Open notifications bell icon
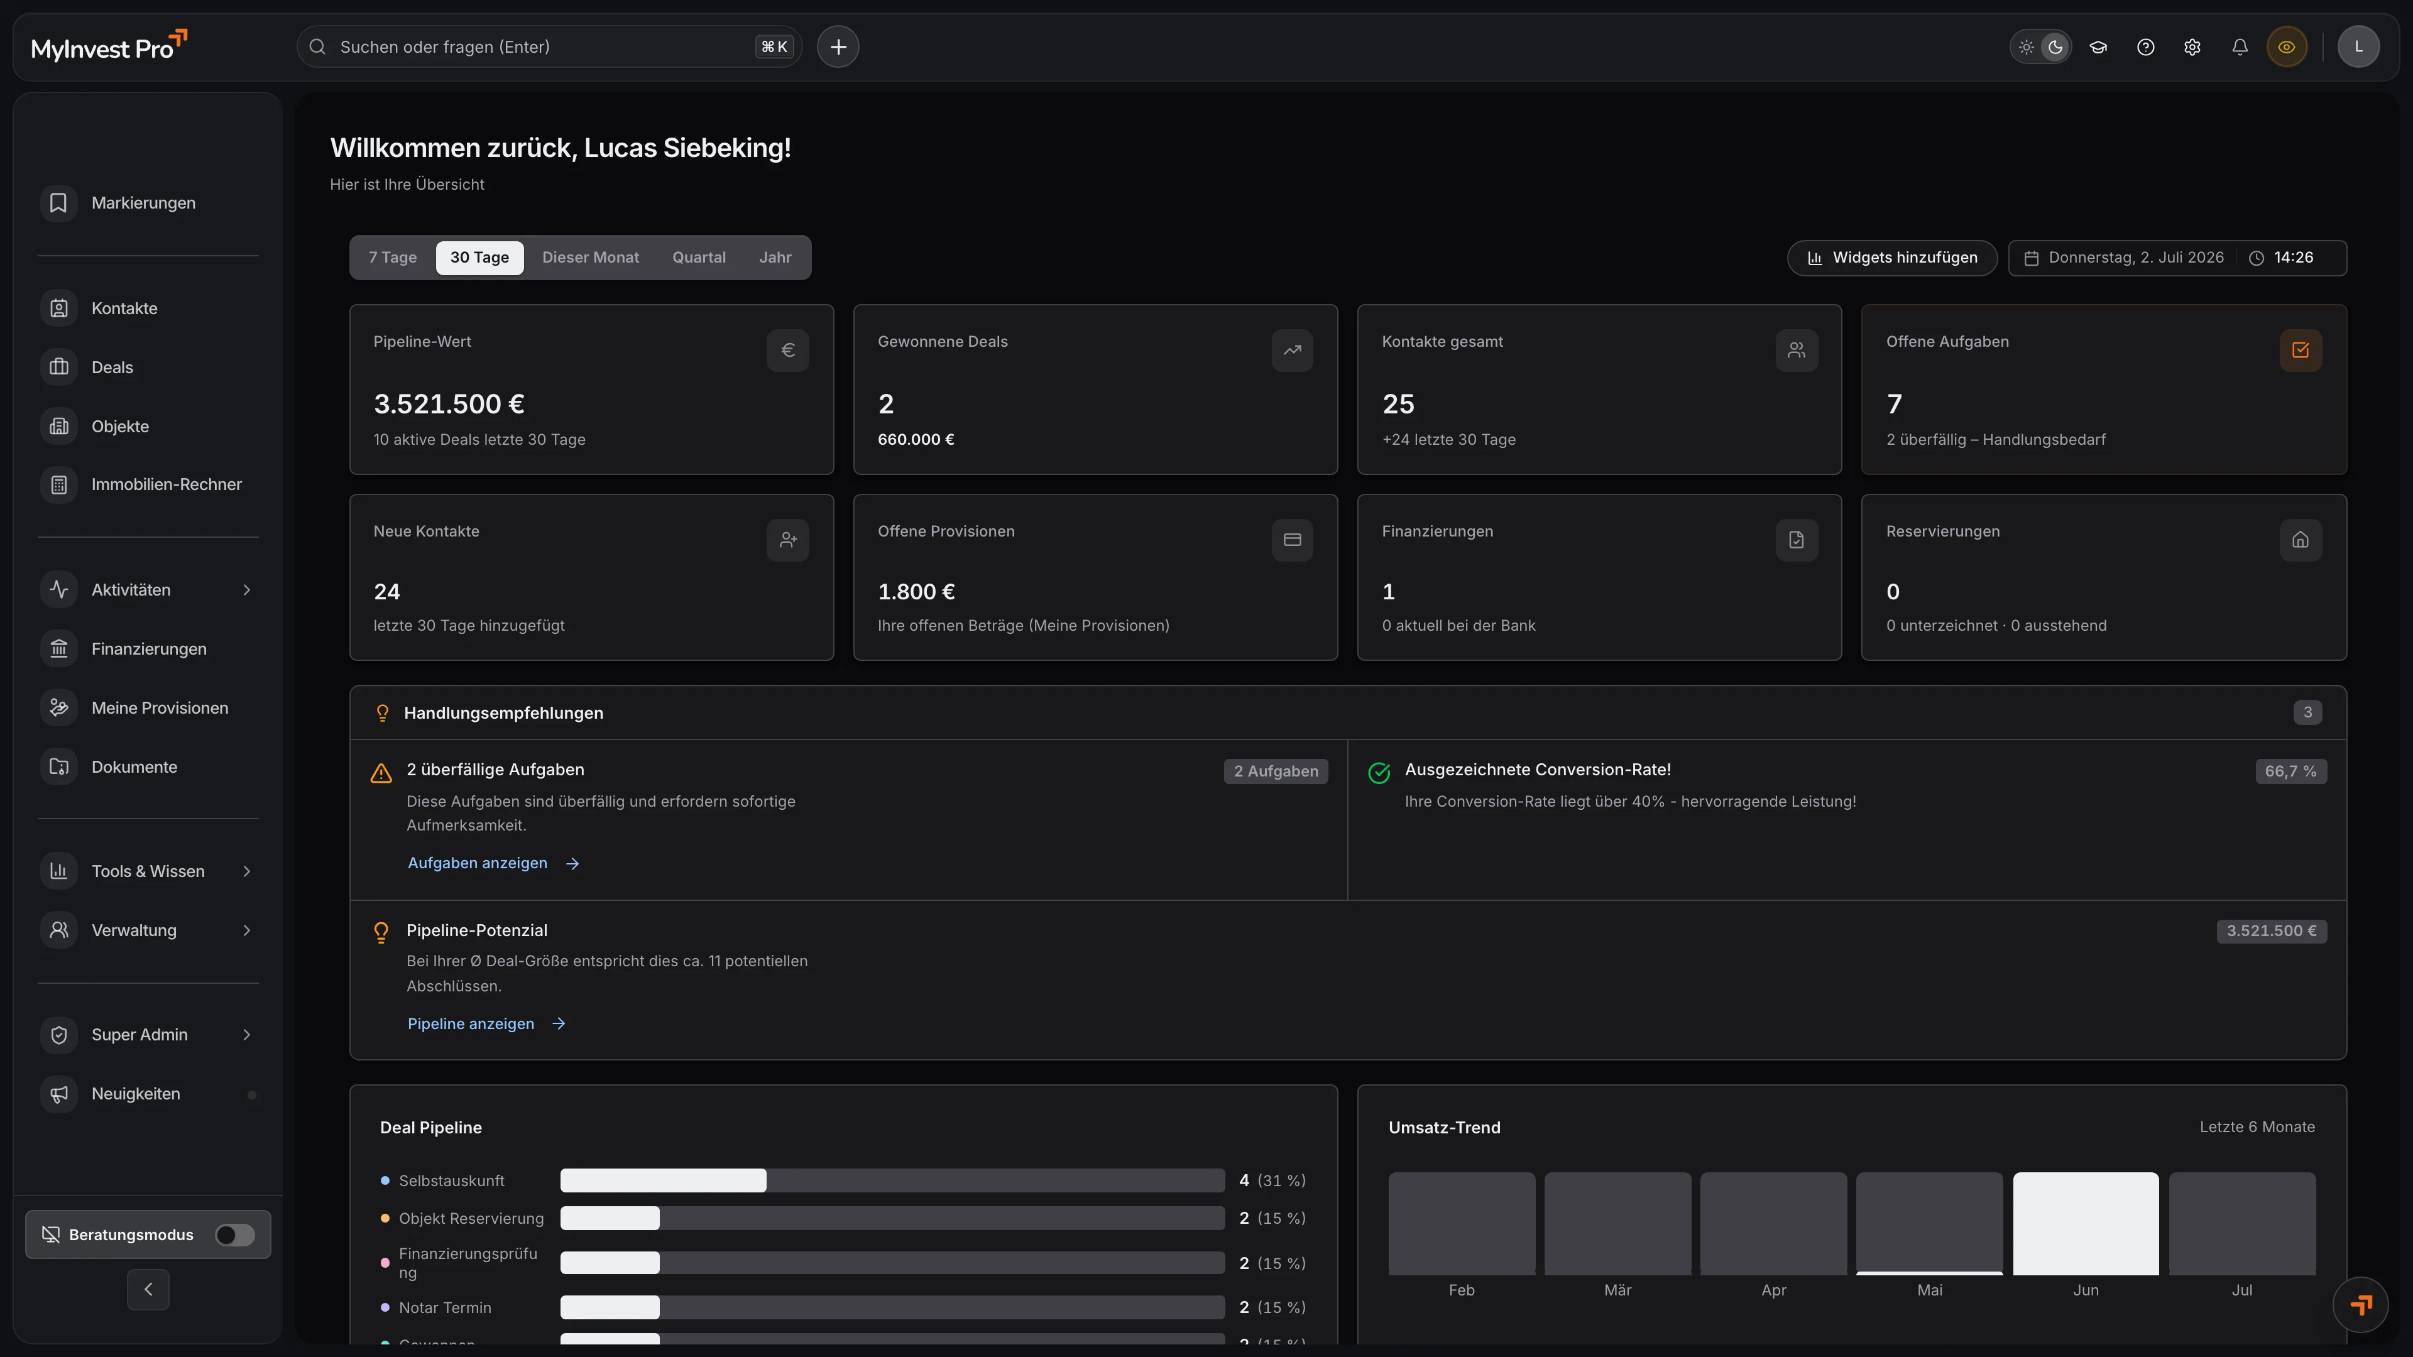Image resolution: width=2413 pixels, height=1357 pixels. pos(2239,47)
